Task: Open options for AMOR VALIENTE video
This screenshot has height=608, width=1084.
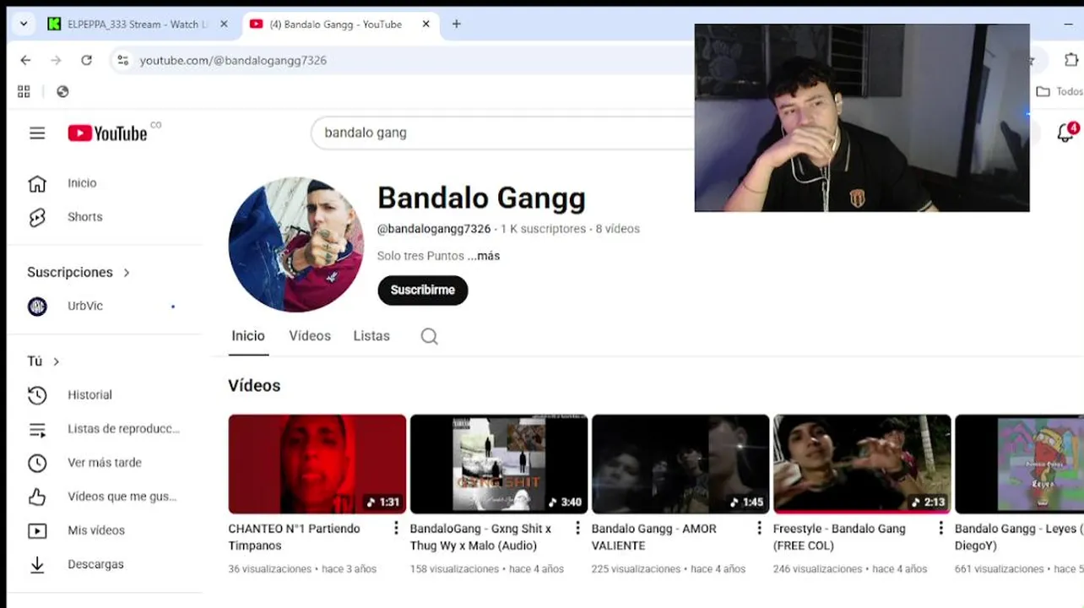Action: tap(759, 529)
